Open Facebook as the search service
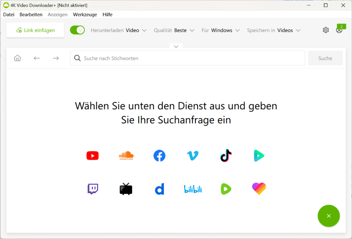The image size is (352, 239). pos(159,156)
